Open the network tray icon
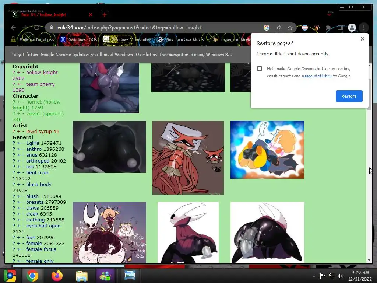The height and width of the screenshot is (283, 377). coord(332,276)
